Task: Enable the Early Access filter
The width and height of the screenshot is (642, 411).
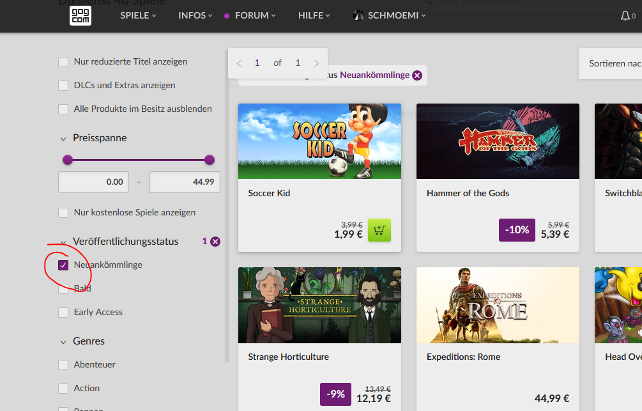Action: 63,313
